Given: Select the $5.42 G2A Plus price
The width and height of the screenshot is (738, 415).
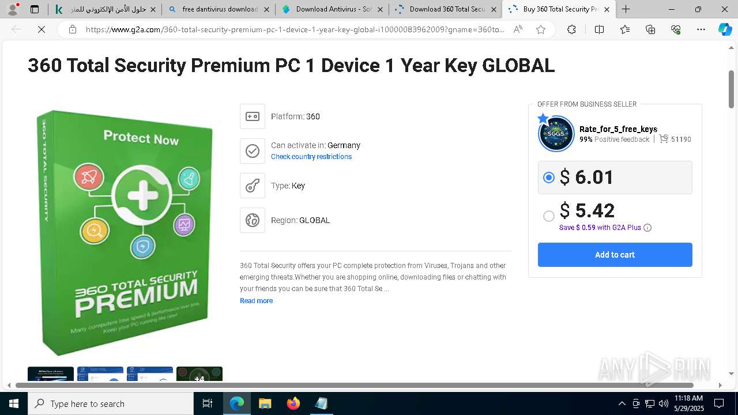Looking at the screenshot, I should click(x=549, y=216).
